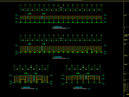Click the 1:500 scale beside the windowless long elevation title
Screen dimensions: 129x97
pos(68,28)
